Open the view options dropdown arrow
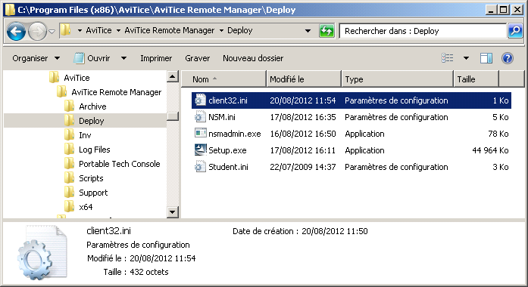Screen dimensions: 528x287 tap(466, 58)
